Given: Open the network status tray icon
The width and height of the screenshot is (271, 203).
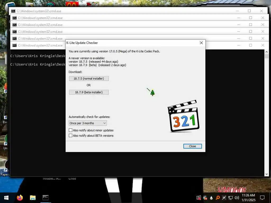Looking at the screenshot, I should tap(231, 198).
